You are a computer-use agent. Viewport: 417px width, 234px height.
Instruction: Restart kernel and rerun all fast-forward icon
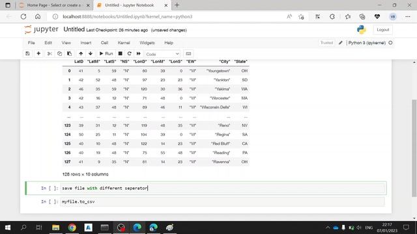pyautogui.click(x=139, y=53)
